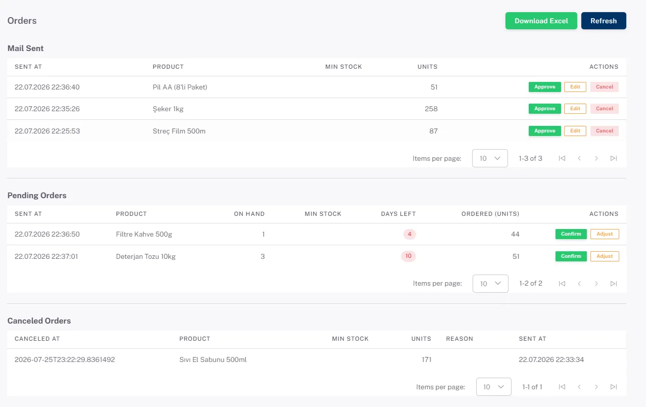Go to last page in Pending Orders table
The height and width of the screenshot is (407, 646).
click(614, 284)
